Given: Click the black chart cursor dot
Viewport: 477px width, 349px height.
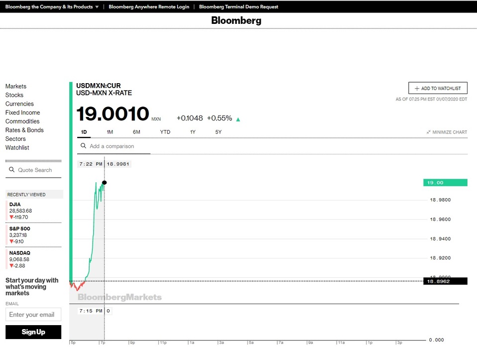Looking at the screenshot, I should click(105, 183).
